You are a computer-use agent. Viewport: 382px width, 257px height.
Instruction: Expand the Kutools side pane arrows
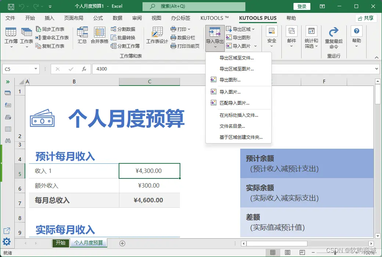pyautogui.click(x=8, y=82)
